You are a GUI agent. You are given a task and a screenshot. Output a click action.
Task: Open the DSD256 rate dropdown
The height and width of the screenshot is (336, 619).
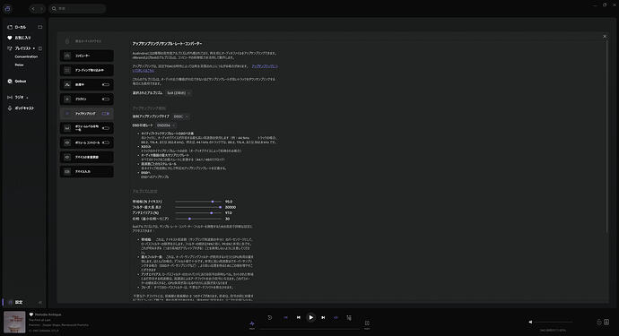click(165, 125)
